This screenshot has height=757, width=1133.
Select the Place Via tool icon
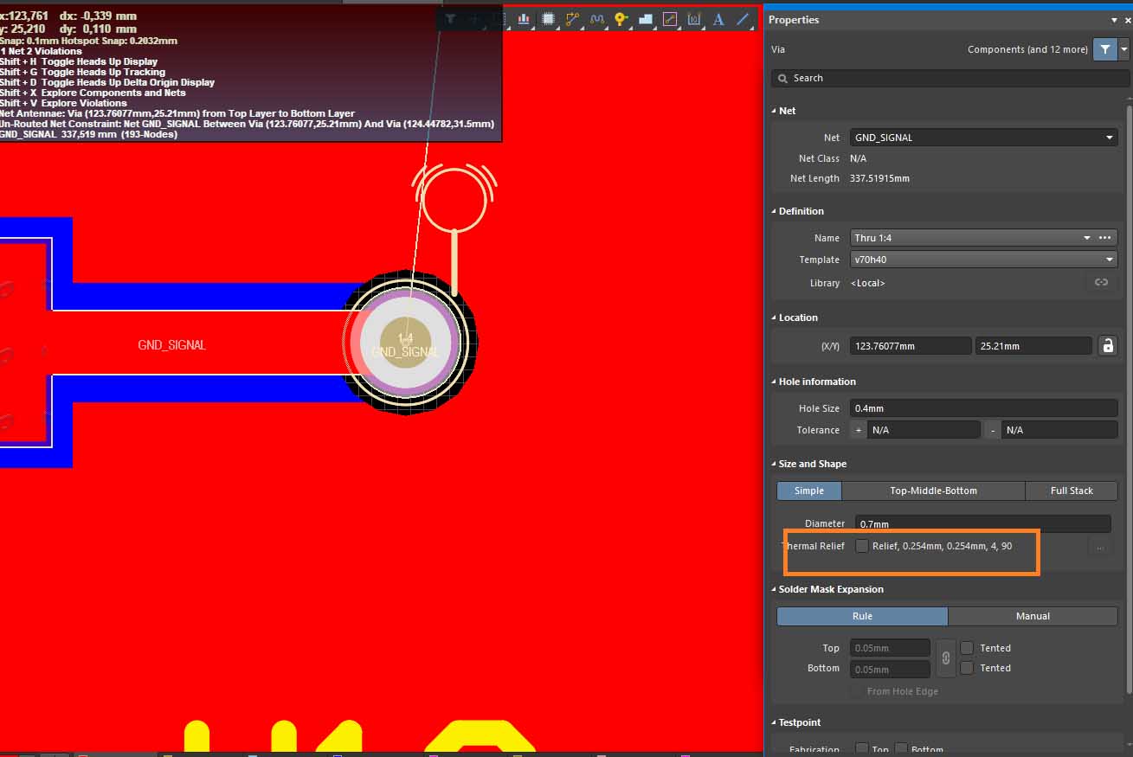[621, 19]
